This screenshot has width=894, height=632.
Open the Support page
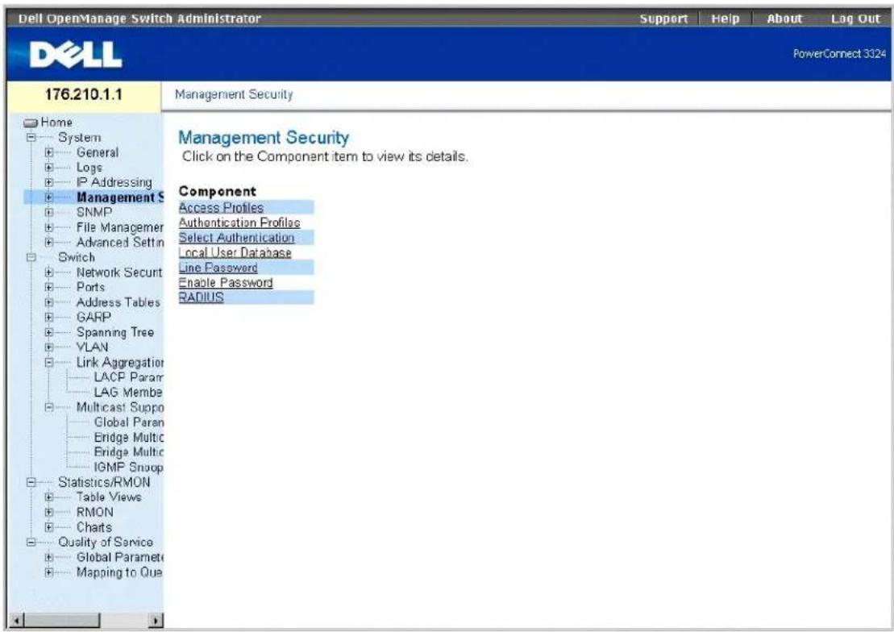pos(663,19)
